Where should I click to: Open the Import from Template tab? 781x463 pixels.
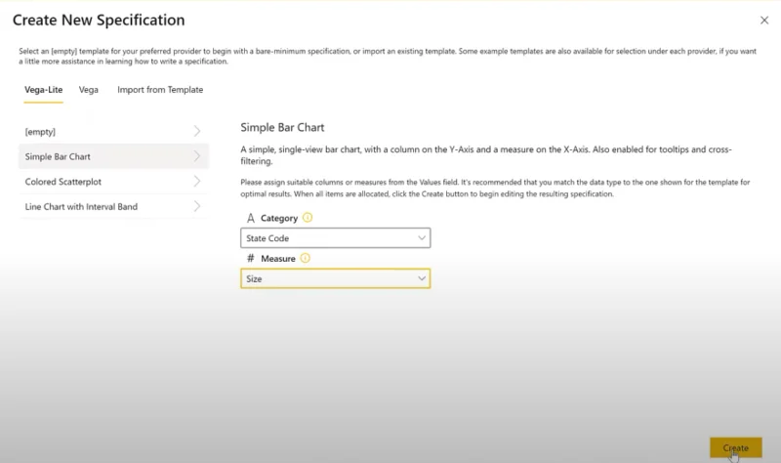tap(160, 90)
